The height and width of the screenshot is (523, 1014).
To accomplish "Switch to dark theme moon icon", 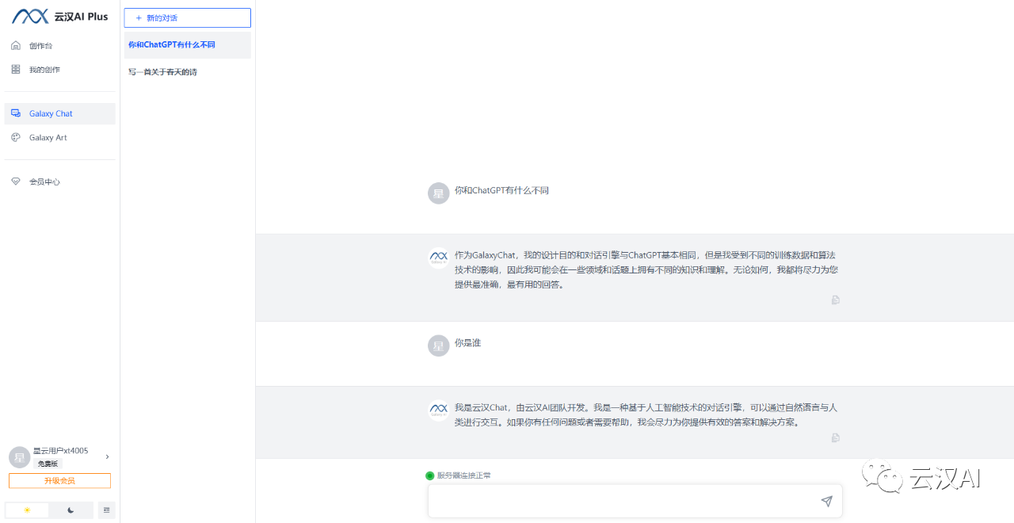I will [x=71, y=510].
